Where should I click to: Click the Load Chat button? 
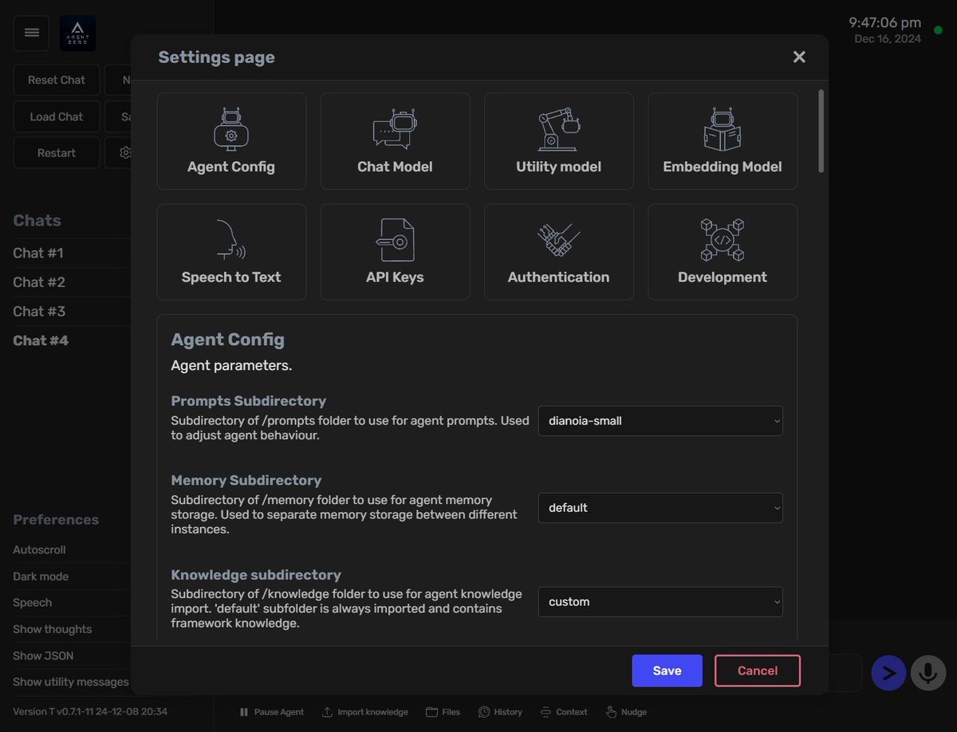tap(56, 116)
